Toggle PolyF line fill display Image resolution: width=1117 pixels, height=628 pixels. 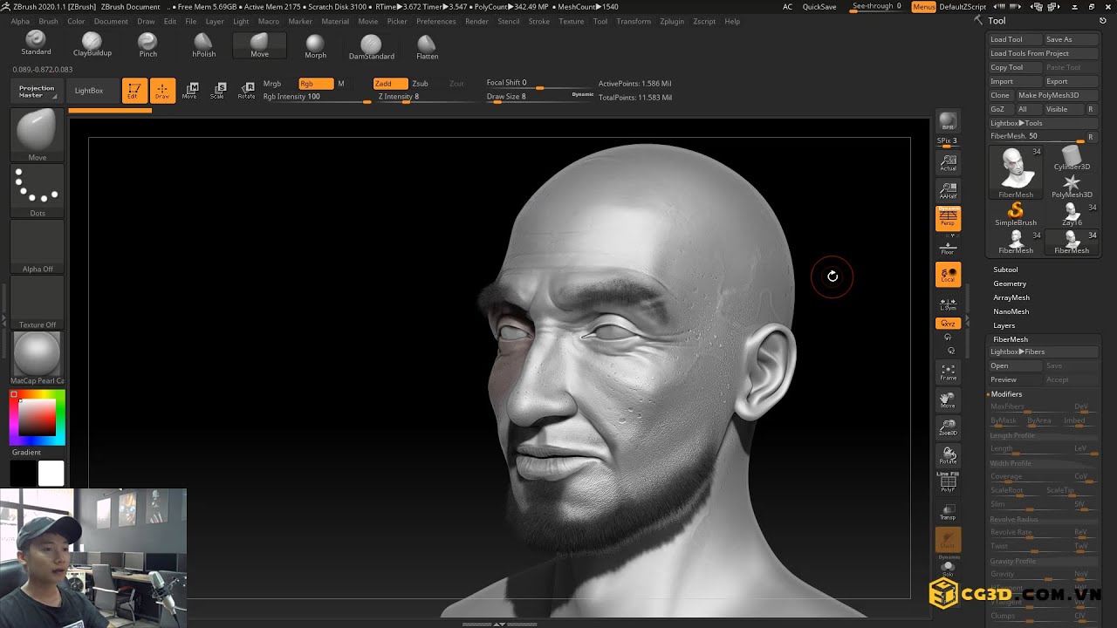[948, 482]
